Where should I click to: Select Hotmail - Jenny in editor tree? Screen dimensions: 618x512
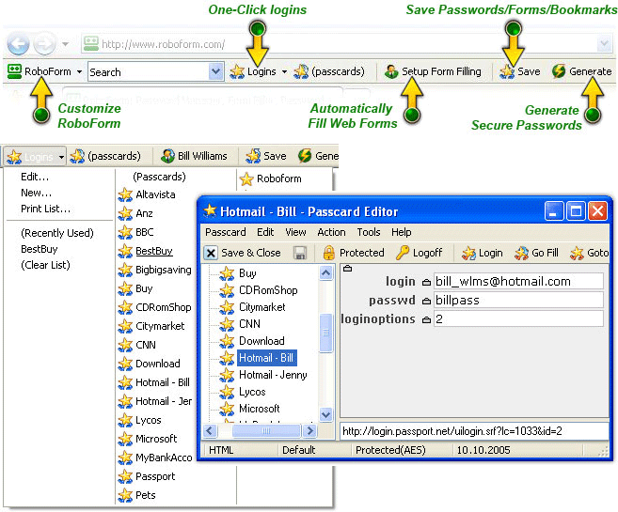tap(273, 375)
